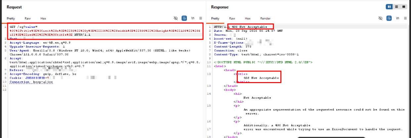Click the 'GET /og?value=' request line

tap(24, 26)
